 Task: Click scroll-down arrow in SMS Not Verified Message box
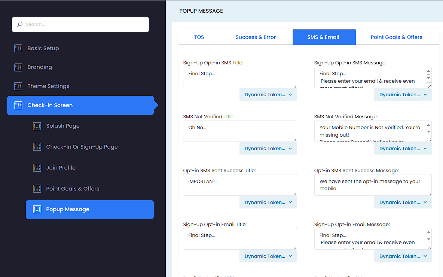click(428, 131)
